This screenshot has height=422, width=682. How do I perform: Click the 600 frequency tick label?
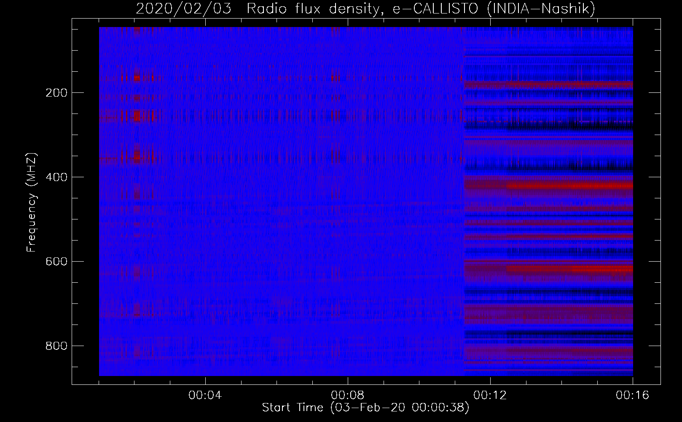click(56, 262)
